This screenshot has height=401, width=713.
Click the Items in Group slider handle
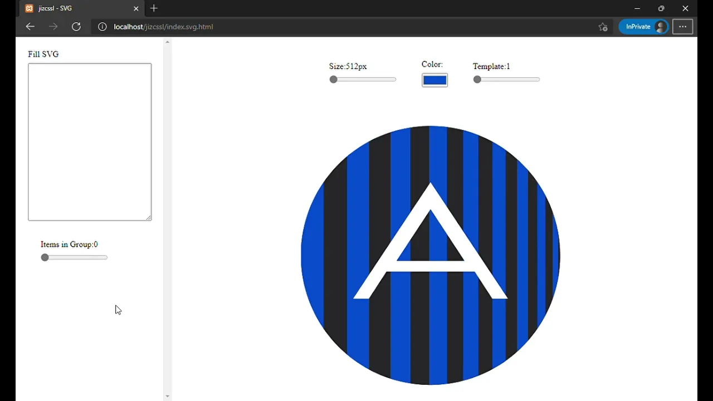click(45, 257)
